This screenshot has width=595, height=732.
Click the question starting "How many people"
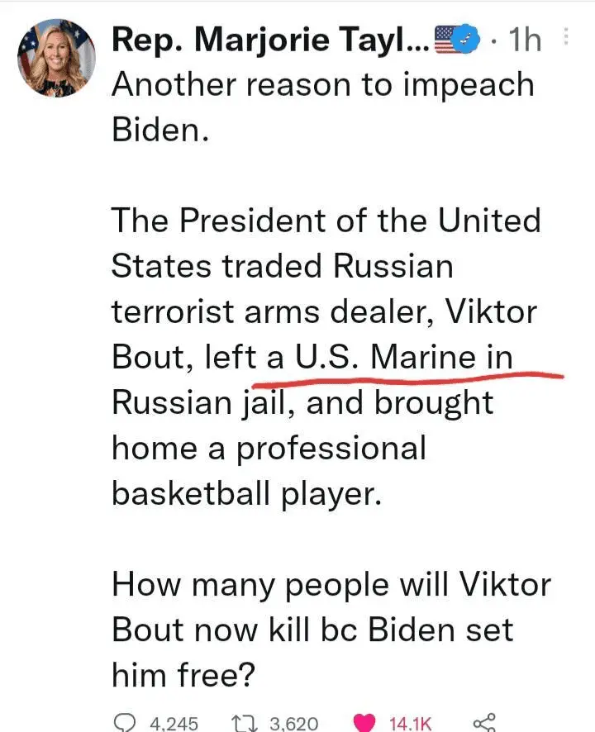pyautogui.click(x=331, y=584)
